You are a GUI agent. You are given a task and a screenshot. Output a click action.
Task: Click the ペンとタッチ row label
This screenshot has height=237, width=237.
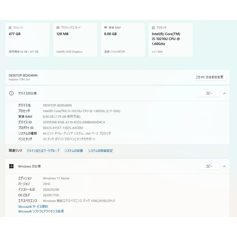click(x=25, y=139)
